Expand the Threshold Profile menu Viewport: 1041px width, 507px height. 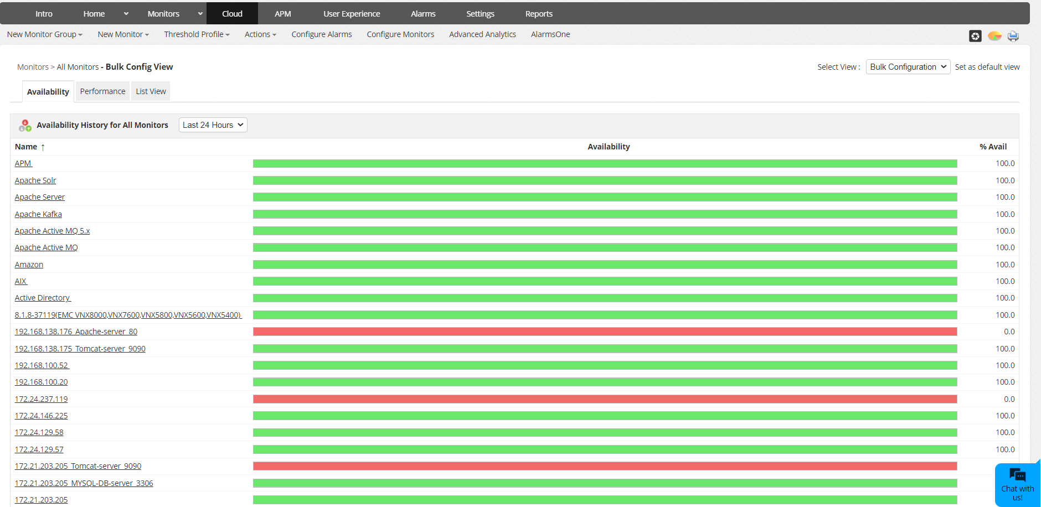197,34
